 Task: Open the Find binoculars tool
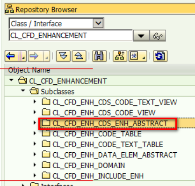[x=100, y=56]
